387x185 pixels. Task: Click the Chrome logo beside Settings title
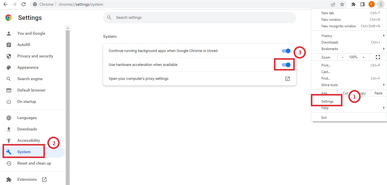[x=9, y=18]
